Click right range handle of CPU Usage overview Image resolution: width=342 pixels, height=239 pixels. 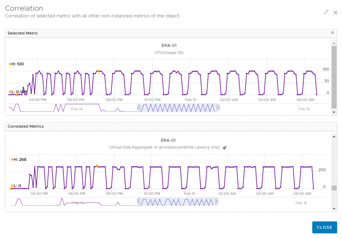coord(218,107)
